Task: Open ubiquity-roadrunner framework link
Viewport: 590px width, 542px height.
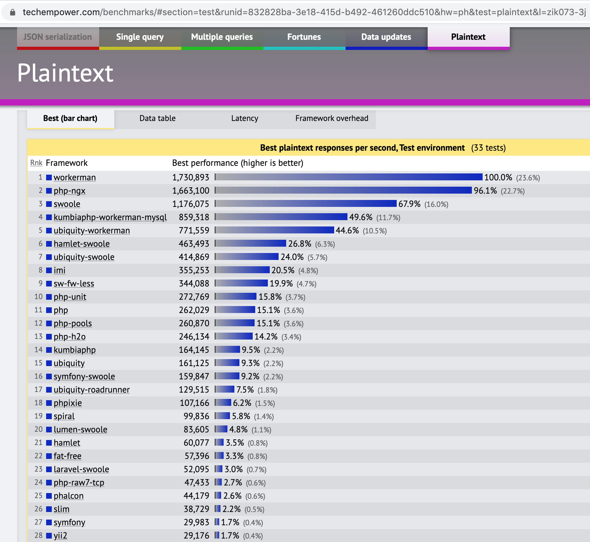Action: point(92,390)
